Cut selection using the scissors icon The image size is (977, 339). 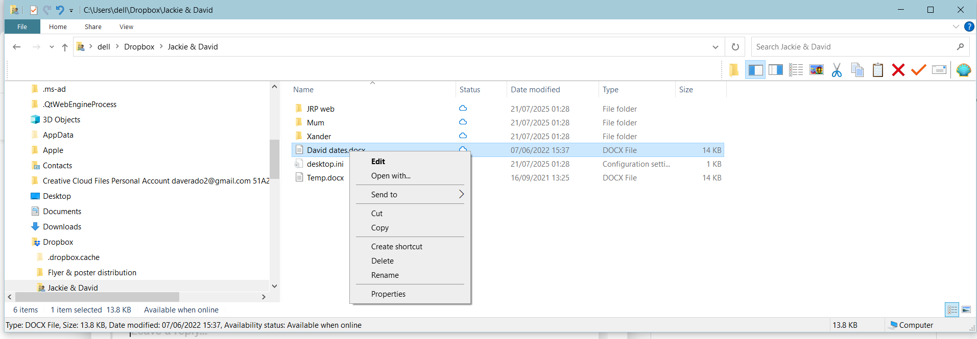tap(837, 70)
